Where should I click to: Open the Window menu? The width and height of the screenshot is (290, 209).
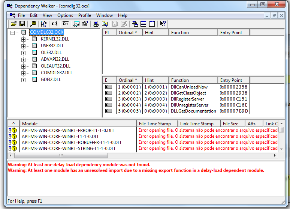(105, 15)
